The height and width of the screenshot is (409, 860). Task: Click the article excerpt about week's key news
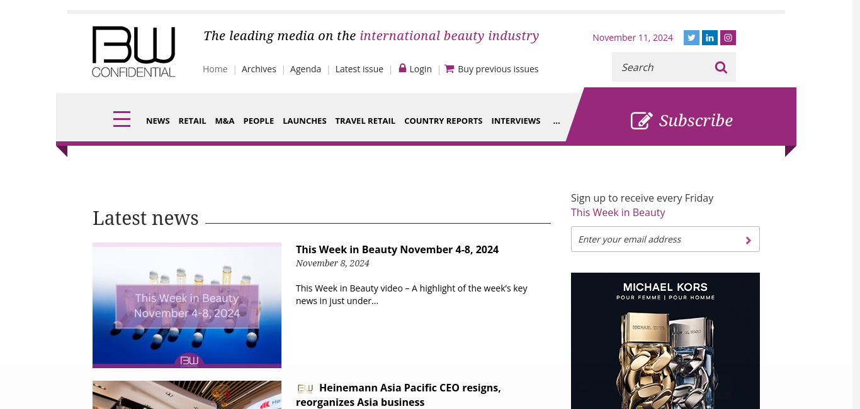pos(412,295)
